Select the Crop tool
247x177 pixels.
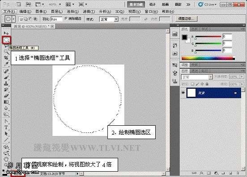6,58
